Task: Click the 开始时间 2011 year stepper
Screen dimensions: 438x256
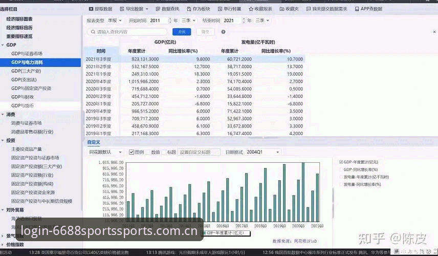Action: tap(170, 20)
